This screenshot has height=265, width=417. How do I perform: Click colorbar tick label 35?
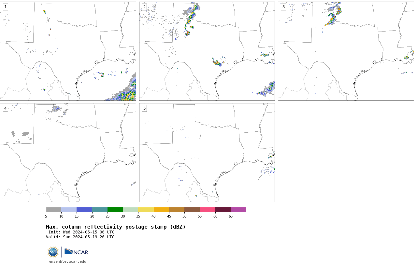138,216
